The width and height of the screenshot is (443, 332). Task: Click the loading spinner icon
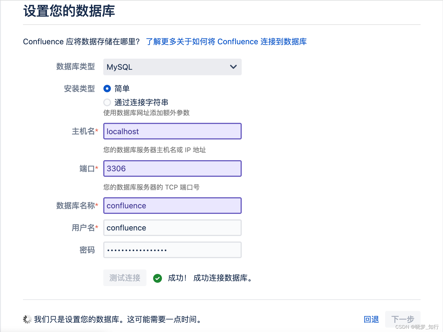[27, 319]
